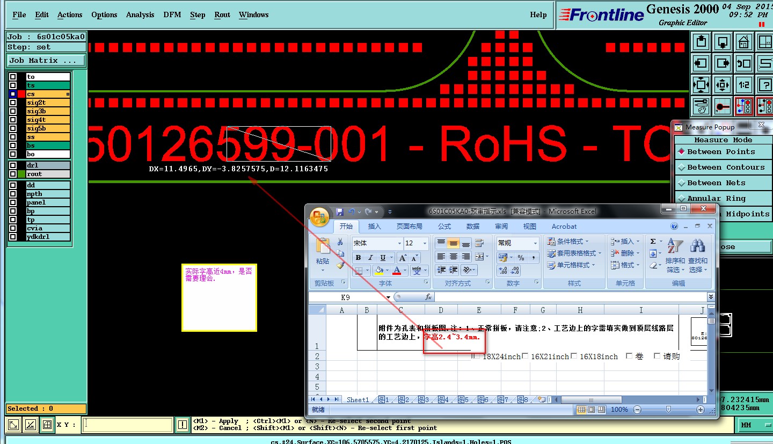Click the Format Painter brush in Excel
The width and height of the screenshot is (773, 444).
[x=340, y=265]
